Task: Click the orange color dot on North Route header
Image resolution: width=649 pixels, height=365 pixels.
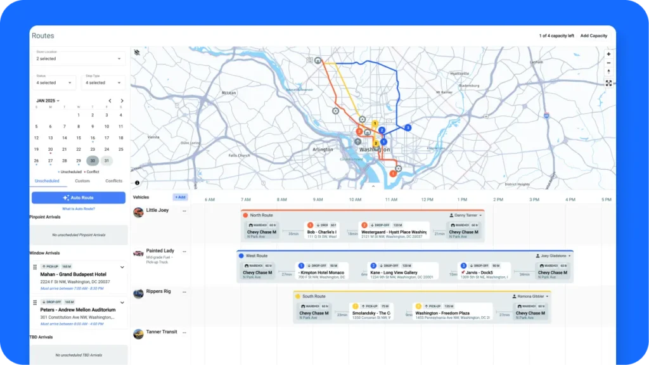Action: pos(247,215)
